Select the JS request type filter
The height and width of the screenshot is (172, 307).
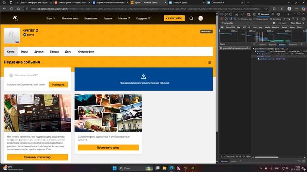coord(249,27)
